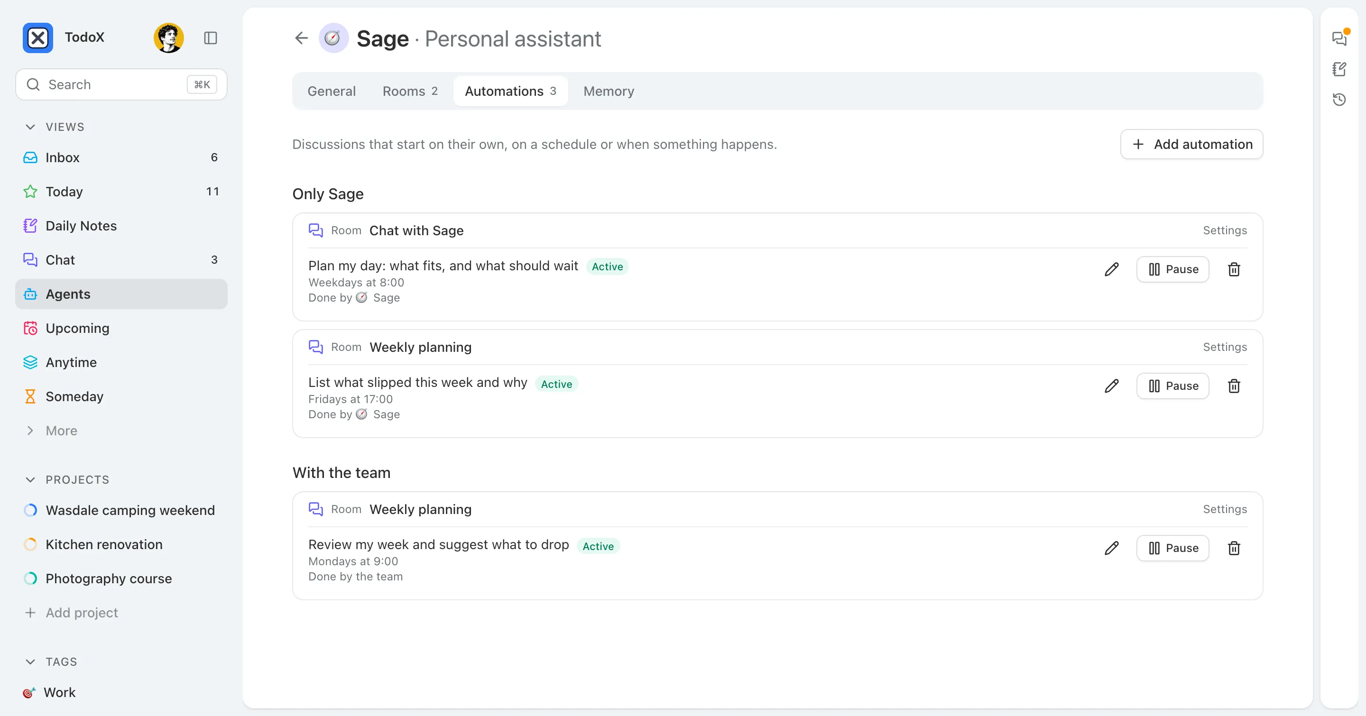1366x716 pixels.
Task: Pause the 'List what slipped' automation
Action: point(1172,386)
